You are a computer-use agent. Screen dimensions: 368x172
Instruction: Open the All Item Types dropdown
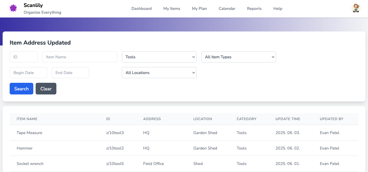(x=238, y=57)
